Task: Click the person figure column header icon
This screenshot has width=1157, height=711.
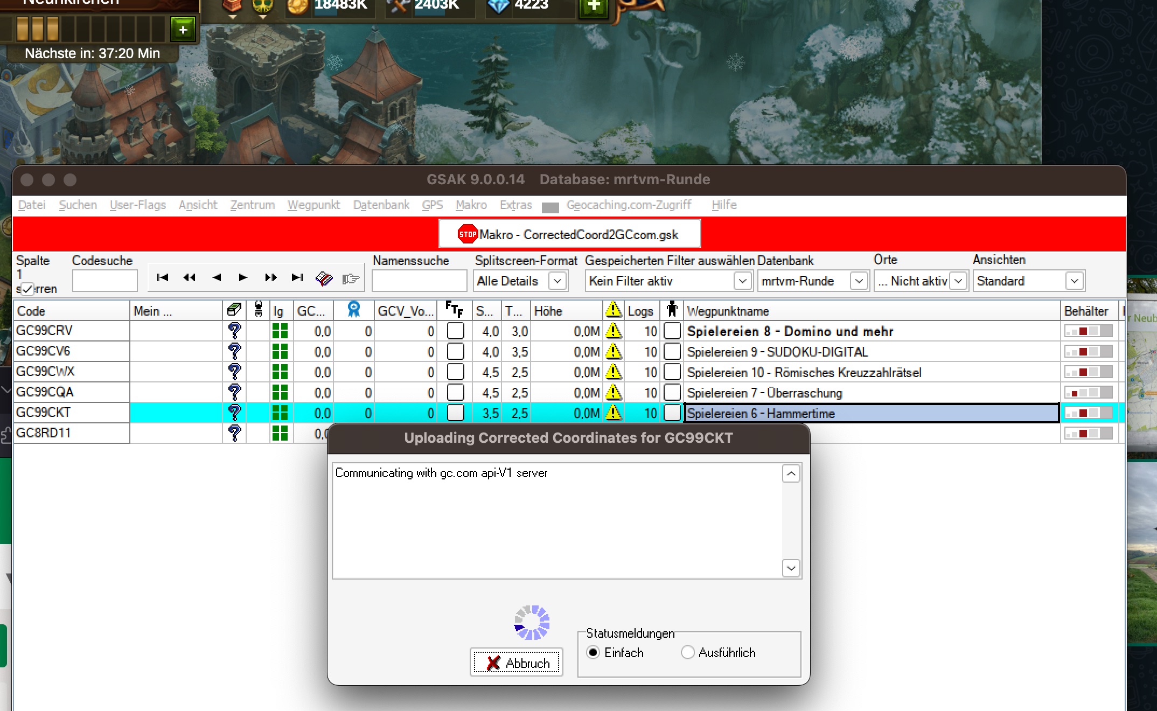Action: pos(672,309)
